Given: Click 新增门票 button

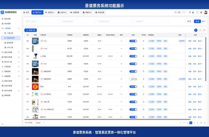Looking at the screenshot, I should coord(31,30).
